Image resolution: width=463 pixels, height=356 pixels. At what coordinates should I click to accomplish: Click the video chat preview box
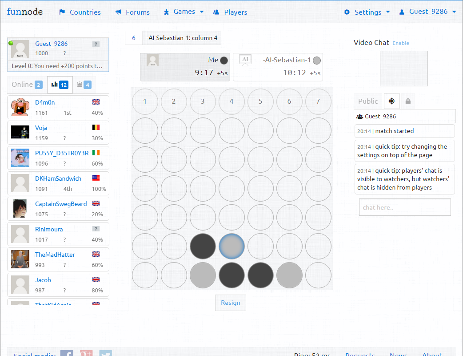(x=403, y=69)
